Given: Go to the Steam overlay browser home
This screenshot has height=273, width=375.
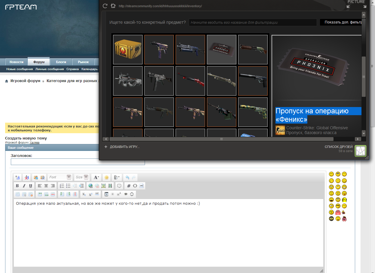Looking at the screenshot, I should click(x=113, y=6).
